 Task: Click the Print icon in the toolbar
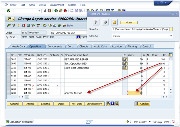[72, 11]
